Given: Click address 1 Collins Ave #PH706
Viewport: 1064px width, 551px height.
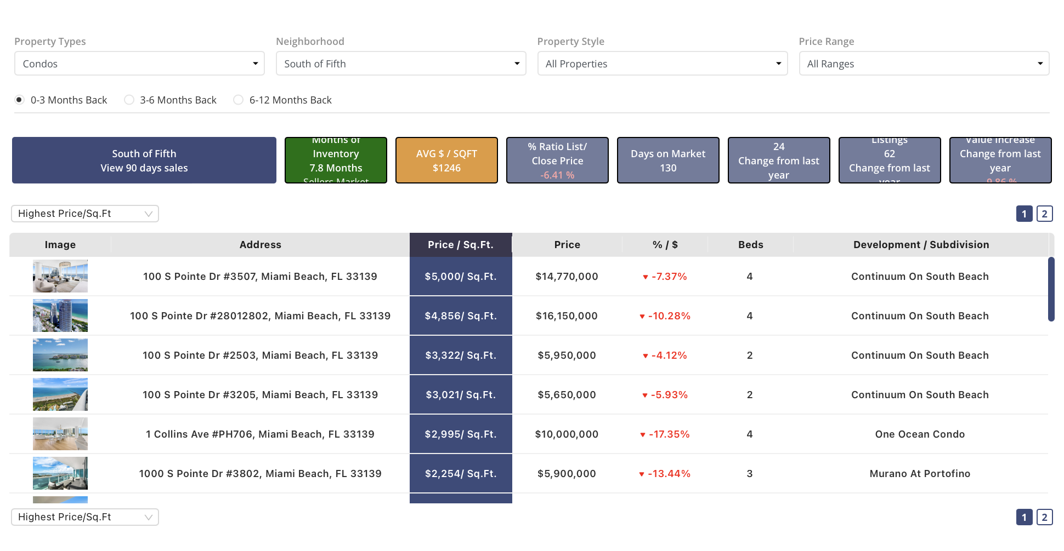Looking at the screenshot, I should [261, 434].
